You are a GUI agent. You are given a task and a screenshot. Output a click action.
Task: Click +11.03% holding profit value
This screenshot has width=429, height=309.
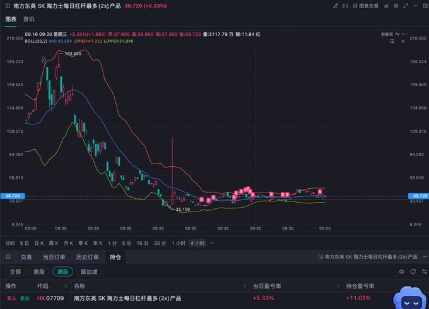[358, 298]
